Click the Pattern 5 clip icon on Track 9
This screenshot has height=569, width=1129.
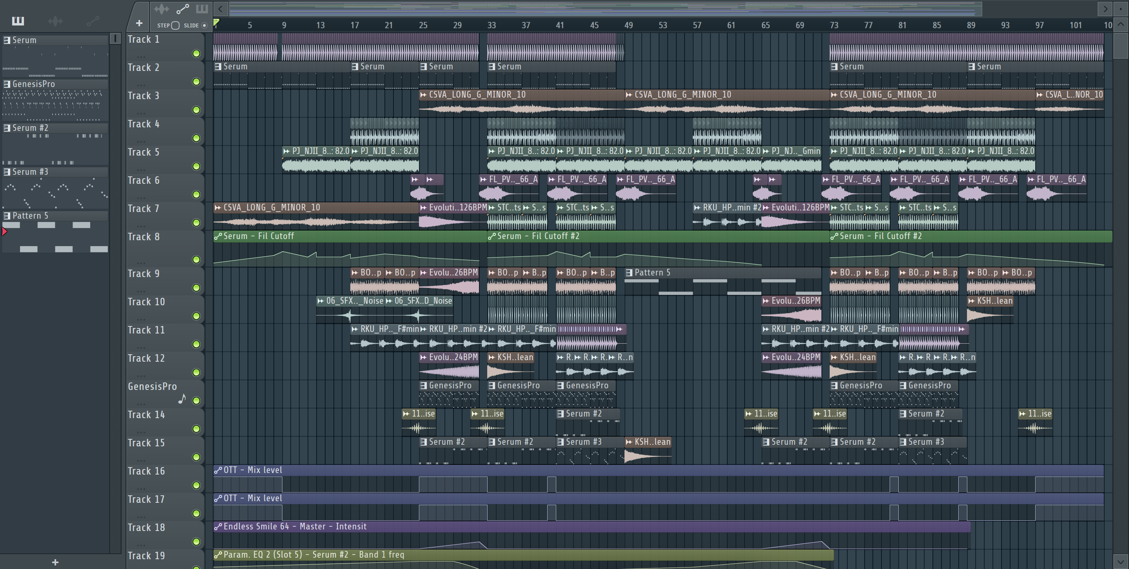[x=629, y=273]
